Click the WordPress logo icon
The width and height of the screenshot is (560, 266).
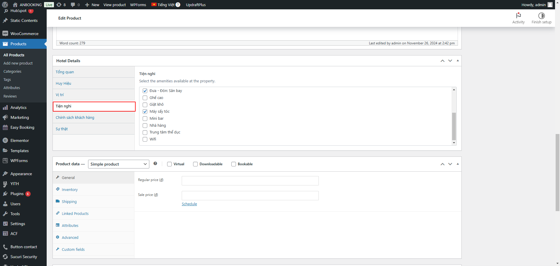tap(5, 5)
